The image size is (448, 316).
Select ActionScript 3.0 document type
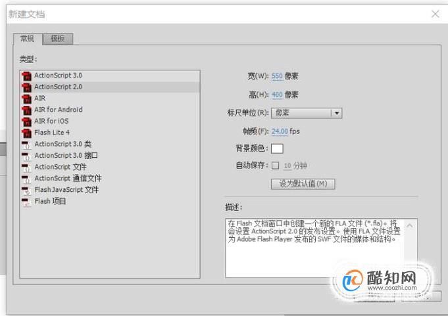110,76
